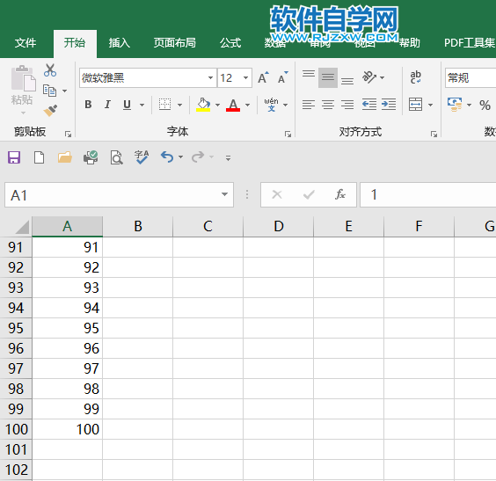The image size is (496, 481).
Task: Toggle center horizontal alignment
Action: (328, 105)
